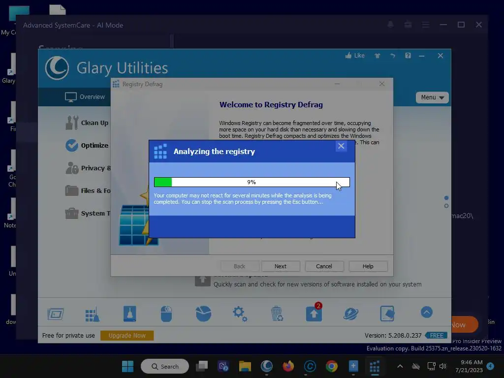504x378 pixels.
Task: Open the Software Update icon with badge 2
Action: pos(314,313)
